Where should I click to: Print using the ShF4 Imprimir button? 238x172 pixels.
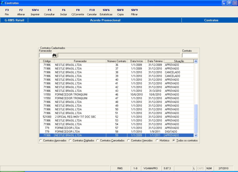(35, 12)
